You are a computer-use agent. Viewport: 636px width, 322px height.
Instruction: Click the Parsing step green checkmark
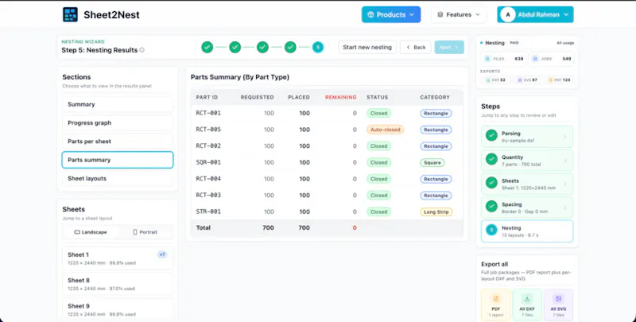[491, 135]
